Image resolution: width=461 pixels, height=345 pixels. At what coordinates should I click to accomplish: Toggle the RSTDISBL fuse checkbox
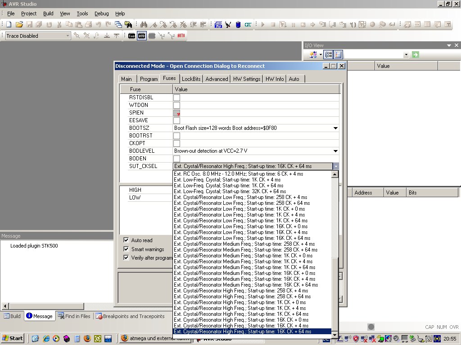(176, 97)
